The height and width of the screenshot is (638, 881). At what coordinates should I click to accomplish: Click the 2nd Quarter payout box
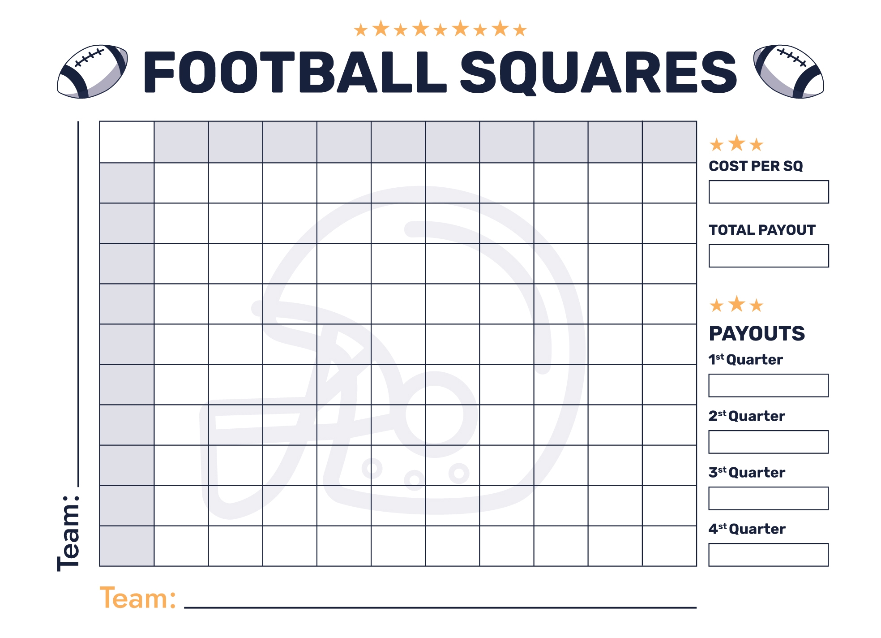click(x=768, y=442)
